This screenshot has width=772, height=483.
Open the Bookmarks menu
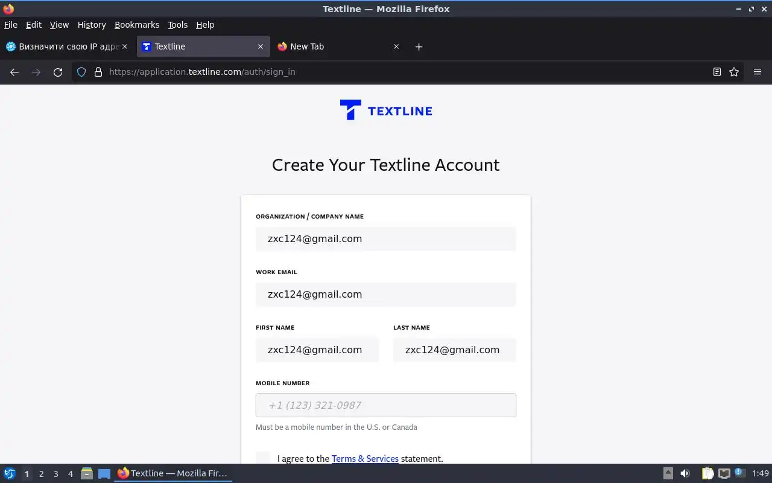pos(137,25)
